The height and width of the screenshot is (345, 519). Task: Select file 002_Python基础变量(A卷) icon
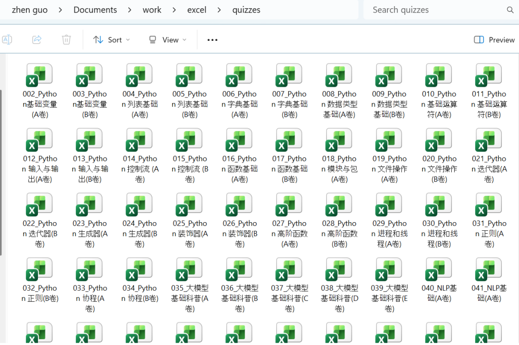(39, 76)
